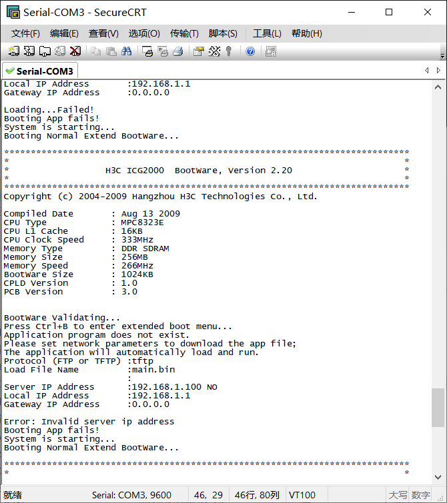Click the tab scroll left arrow
The height and width of the screenshot is (503, 447).
pos(427,70)
